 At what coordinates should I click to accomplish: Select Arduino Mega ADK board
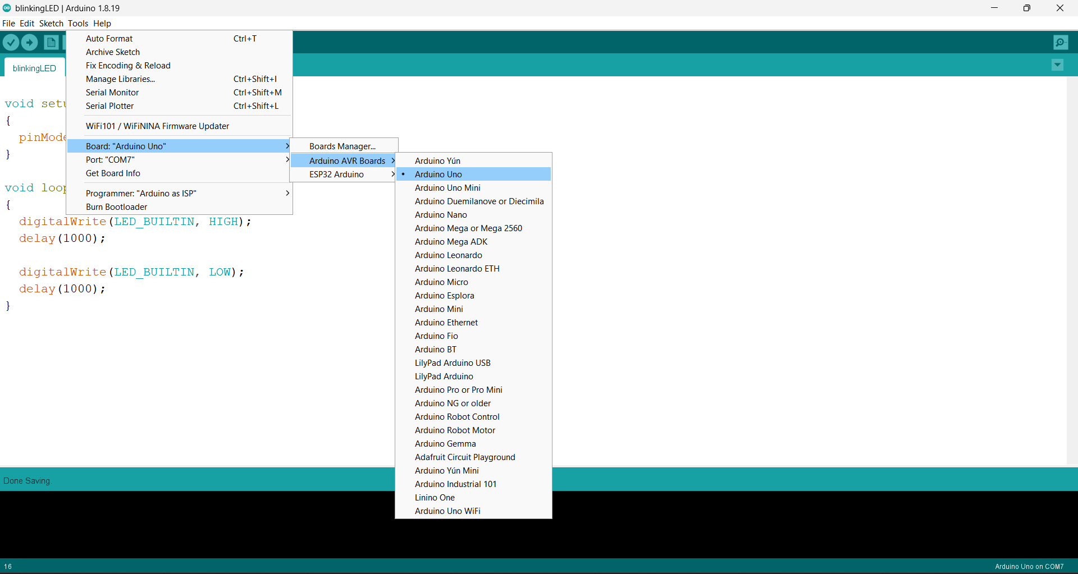tap(473, 242)
